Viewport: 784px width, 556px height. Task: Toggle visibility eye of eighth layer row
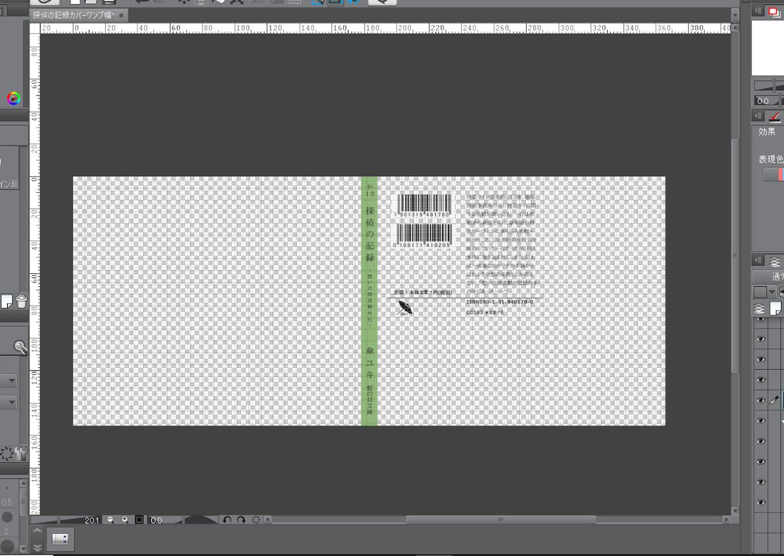(760, 461)
